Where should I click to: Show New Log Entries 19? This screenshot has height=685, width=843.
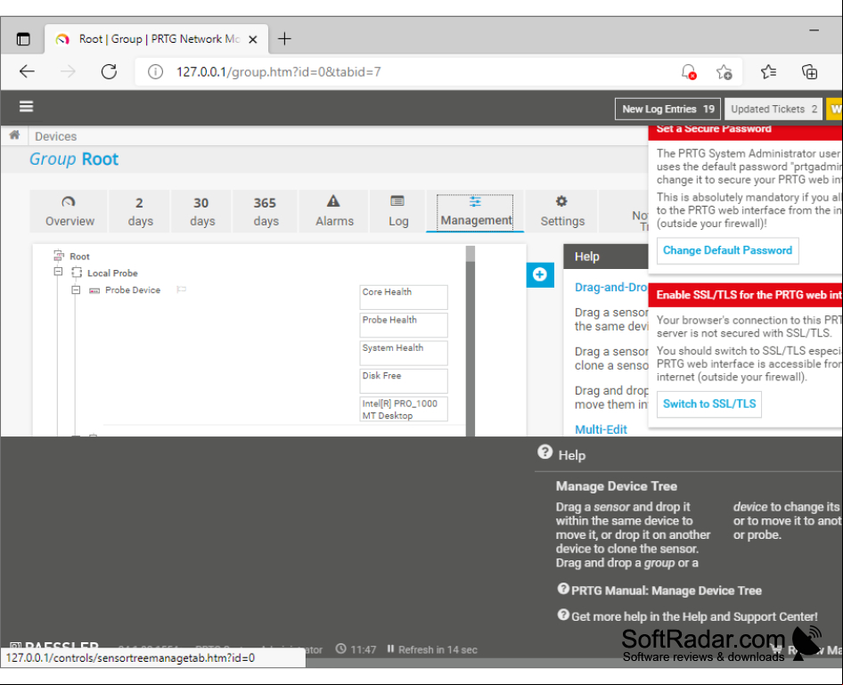pyautogui.click(x=667, y=109)
